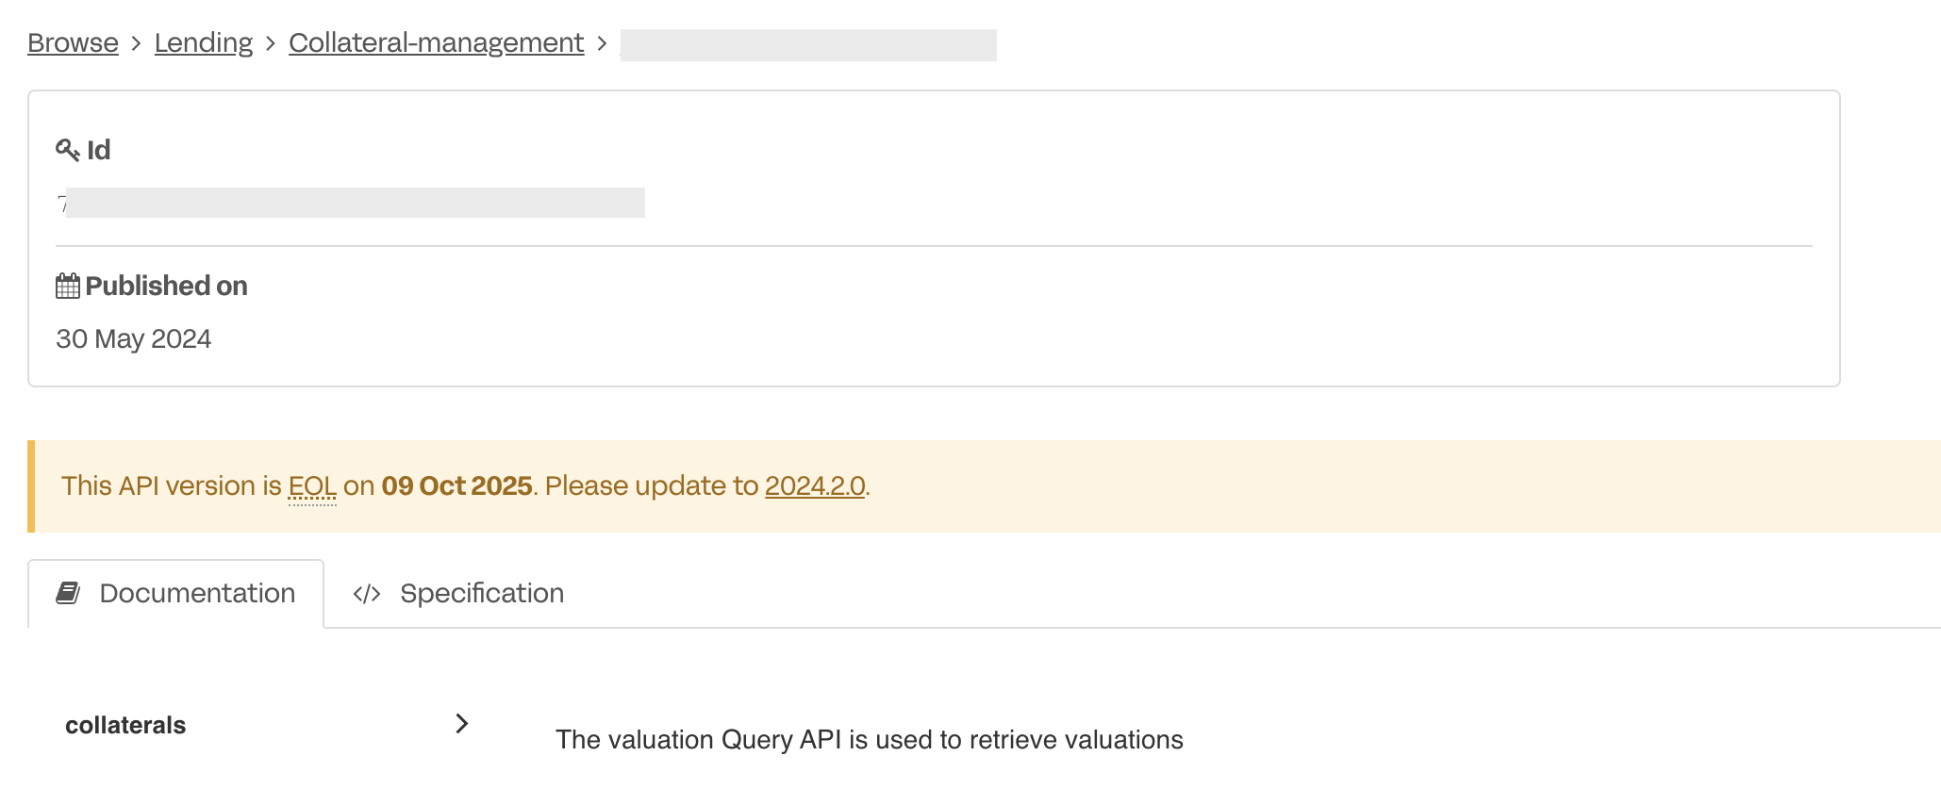Click the code icon on Specification tab
The image size is (1941, 805).
pyautogui.click(x=366, y=592)
